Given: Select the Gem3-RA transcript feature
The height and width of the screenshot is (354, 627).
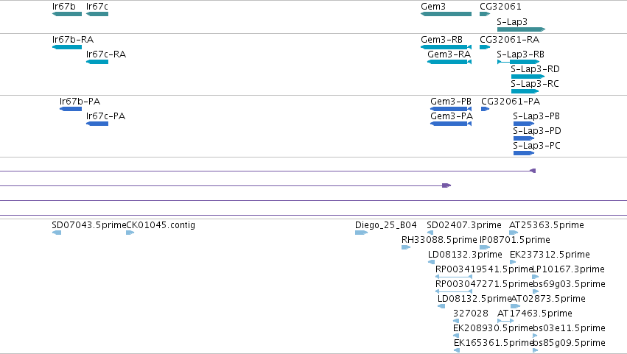Looking at the screenshot, I should (x=449, y=62).
